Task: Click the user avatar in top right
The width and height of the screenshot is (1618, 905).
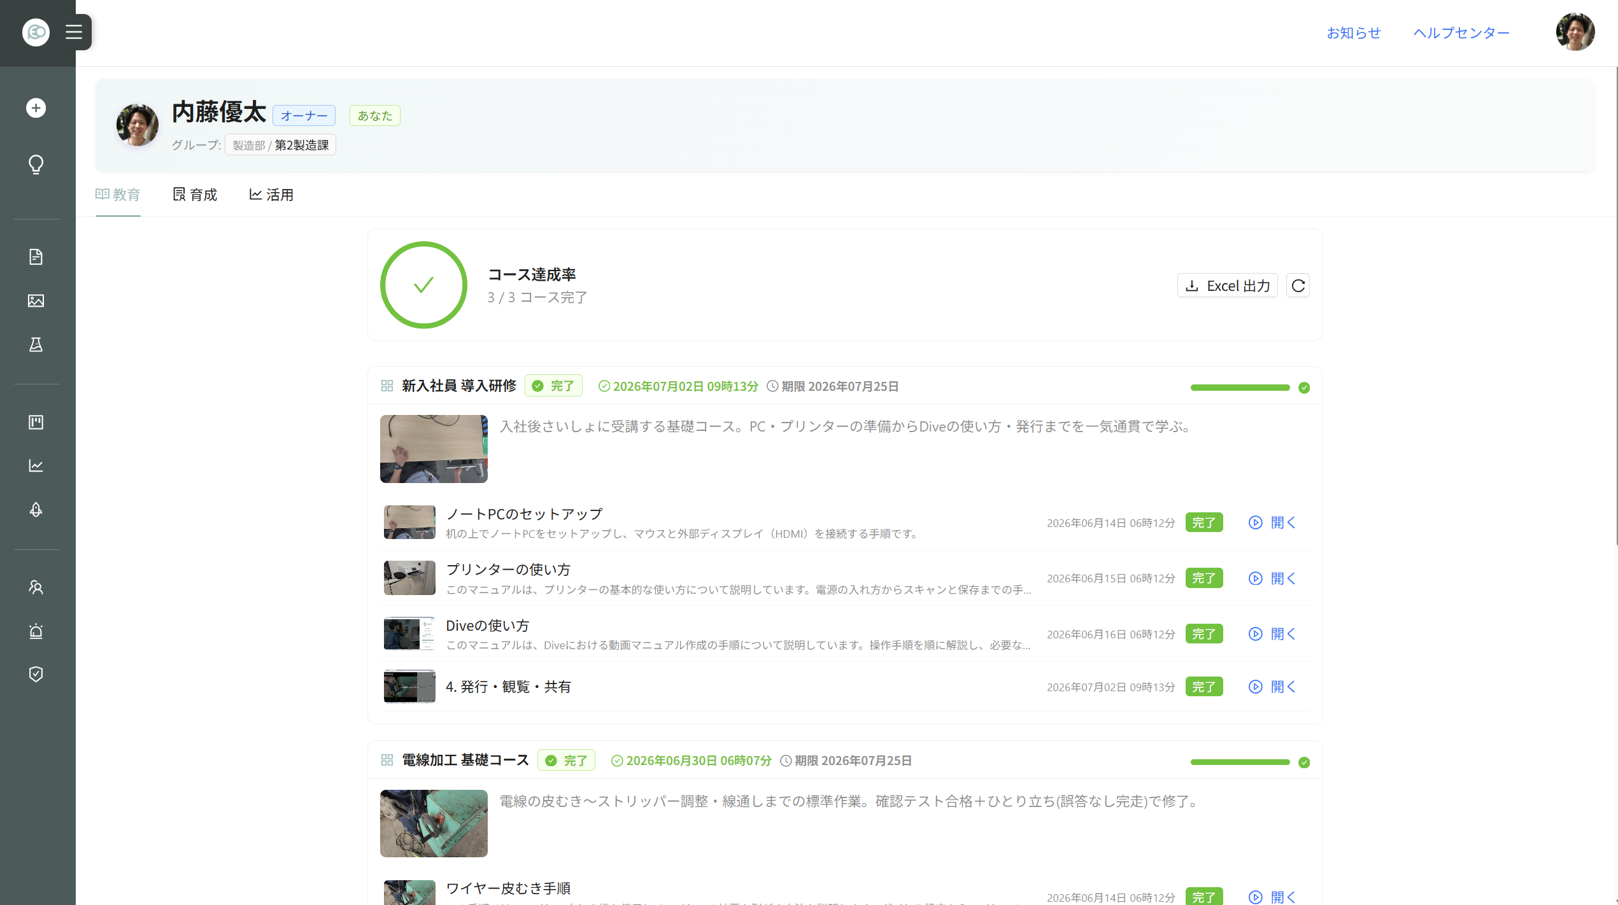Action: pos(1575,32)
